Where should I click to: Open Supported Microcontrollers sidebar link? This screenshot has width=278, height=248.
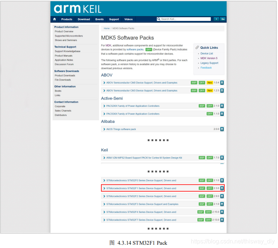(69, 36)
